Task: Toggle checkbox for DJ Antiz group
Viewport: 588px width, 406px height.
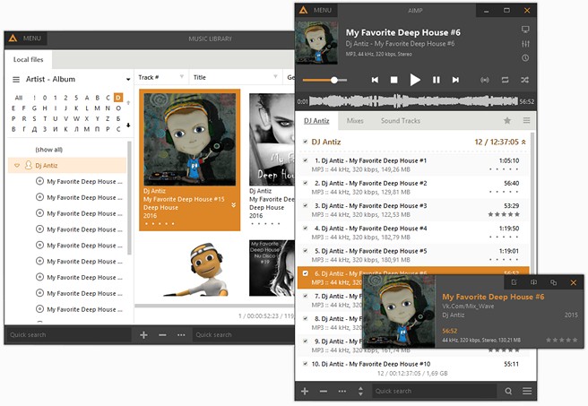Action: click(x=305, y=142)
